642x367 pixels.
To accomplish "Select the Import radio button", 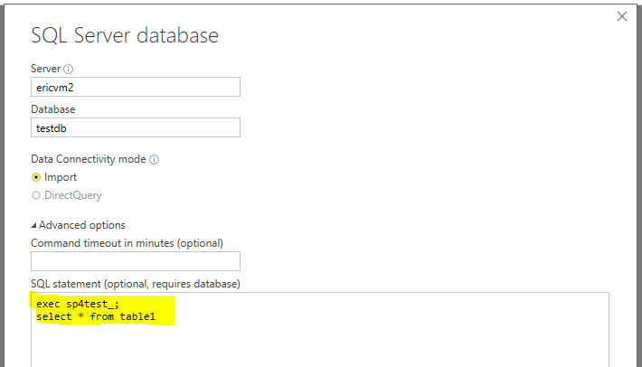I will coord(36,177).
